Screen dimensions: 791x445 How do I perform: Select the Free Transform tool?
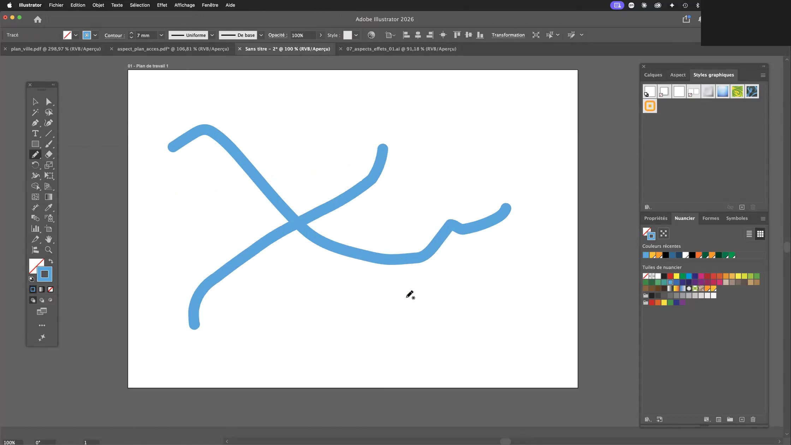pyautogui.click(x=49, y=176)
